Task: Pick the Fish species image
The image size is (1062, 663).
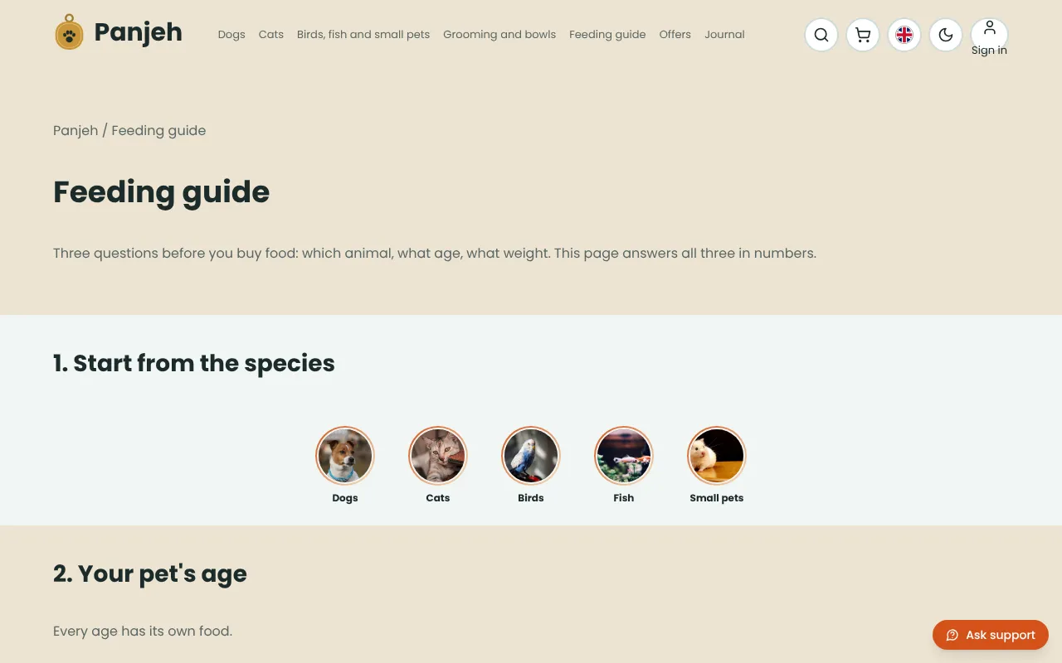Action: 624,456
